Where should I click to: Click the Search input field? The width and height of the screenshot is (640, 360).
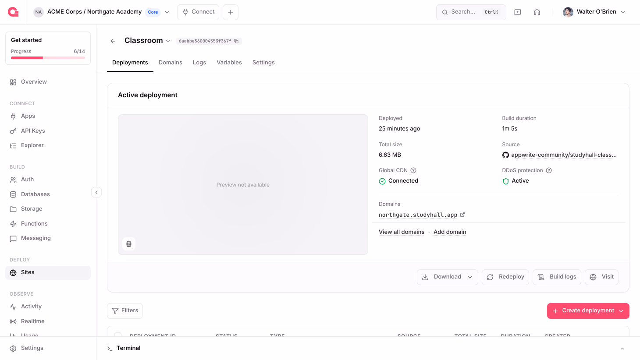[x=471, y=12]
